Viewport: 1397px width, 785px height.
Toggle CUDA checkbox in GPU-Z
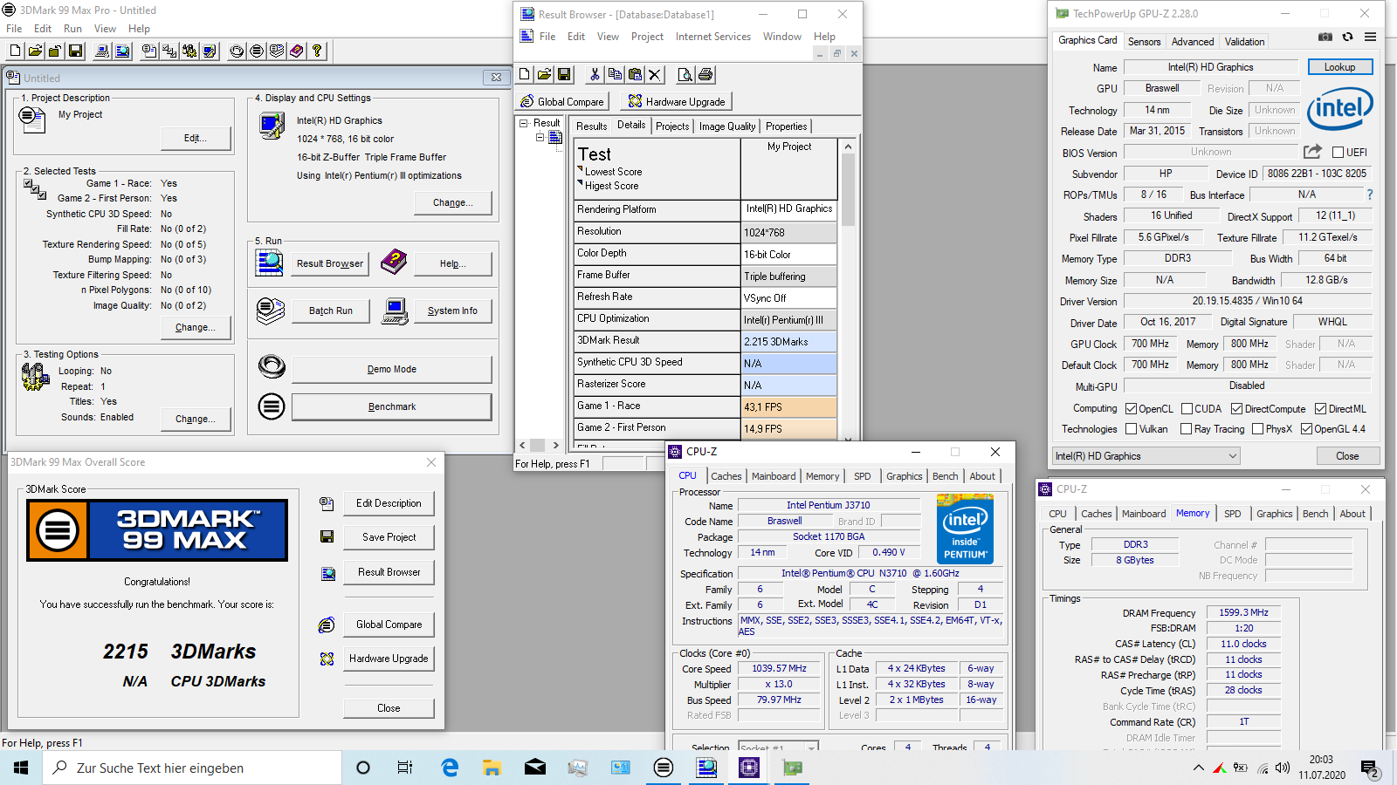(1187, 409)
